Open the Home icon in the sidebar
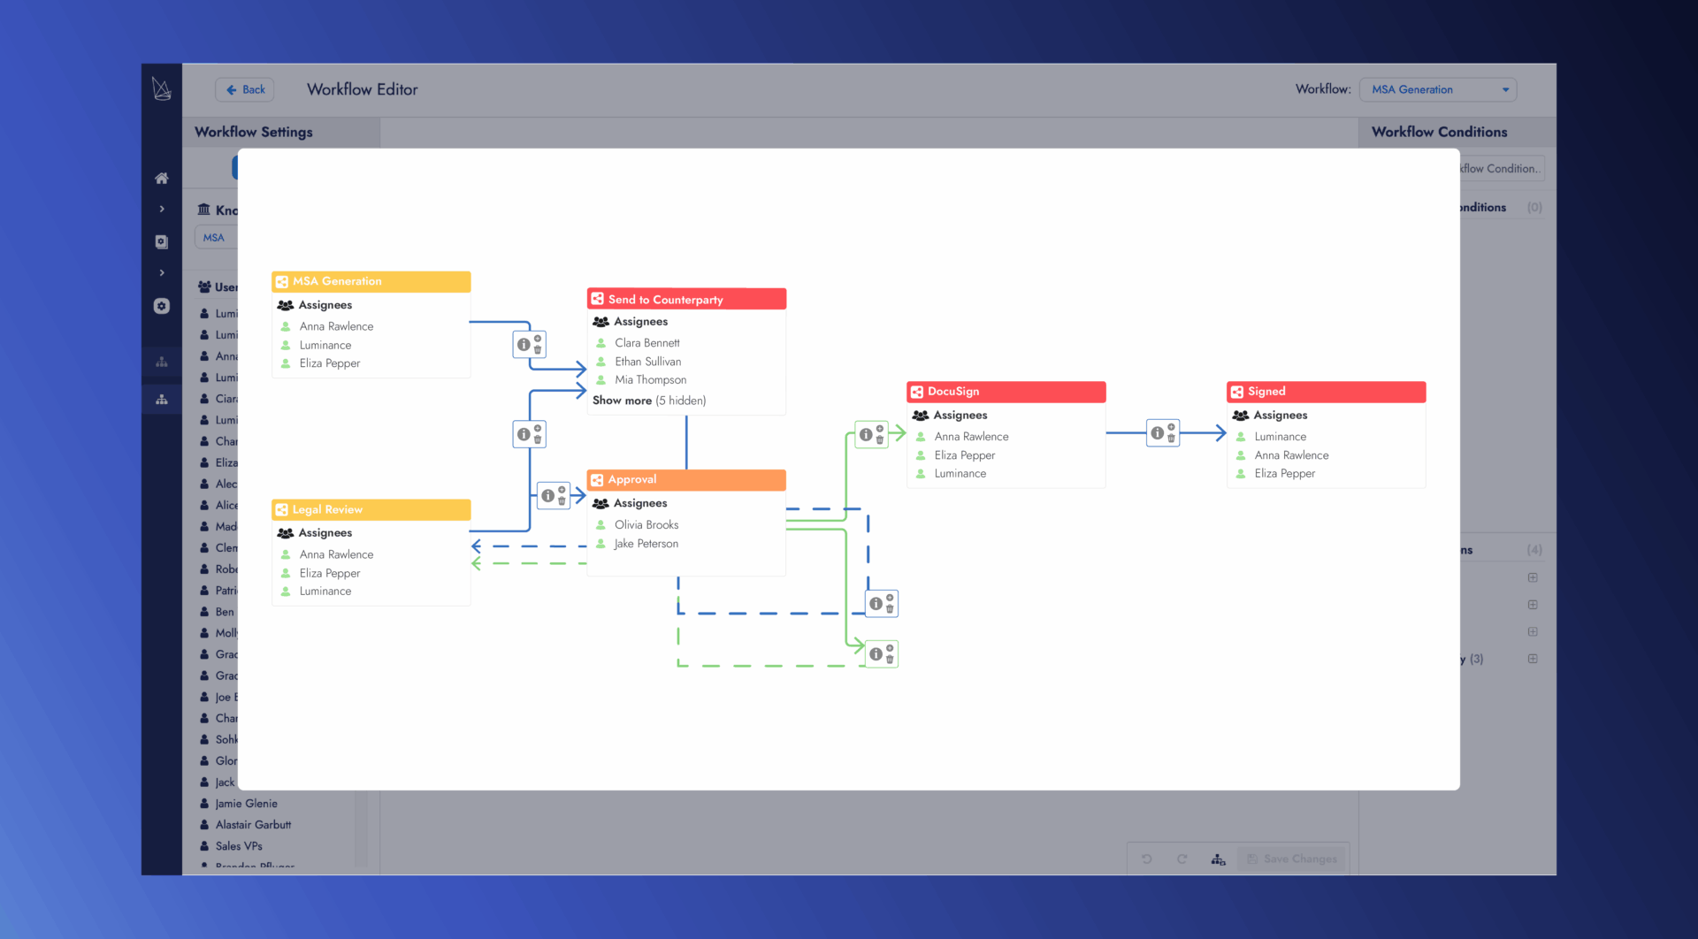Image resolution: width=1698 pixels, height=939 pixels. tap(162, 178)
